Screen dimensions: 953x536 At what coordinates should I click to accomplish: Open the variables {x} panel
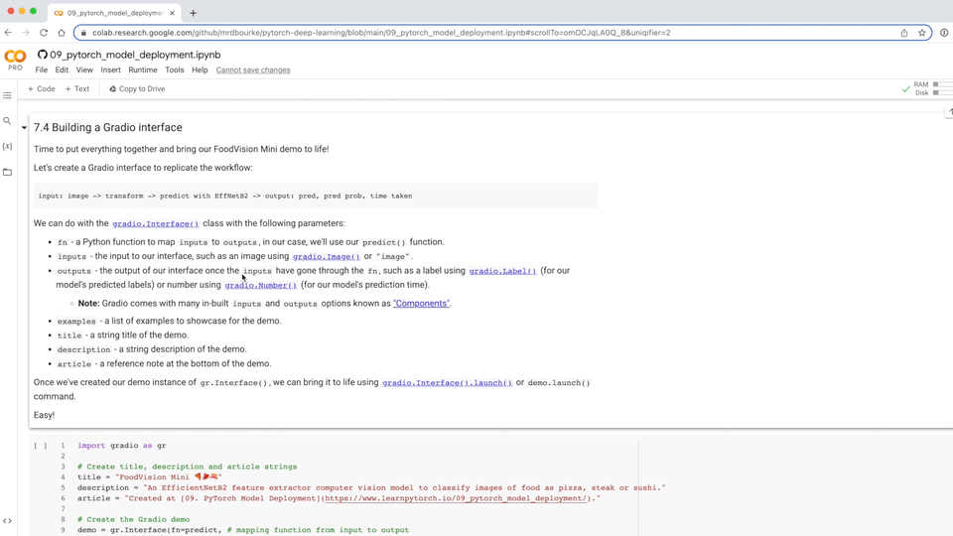tap(7, 146)
